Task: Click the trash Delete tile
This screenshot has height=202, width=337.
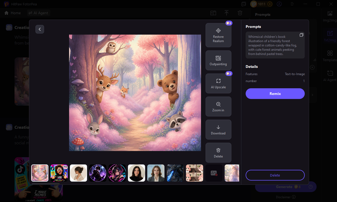Action: click(x=218, y=153)
